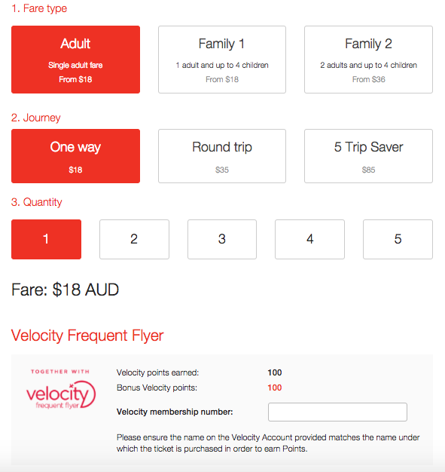
Task: Click the red Bonus Velocity points value
Action: point(275,388)
